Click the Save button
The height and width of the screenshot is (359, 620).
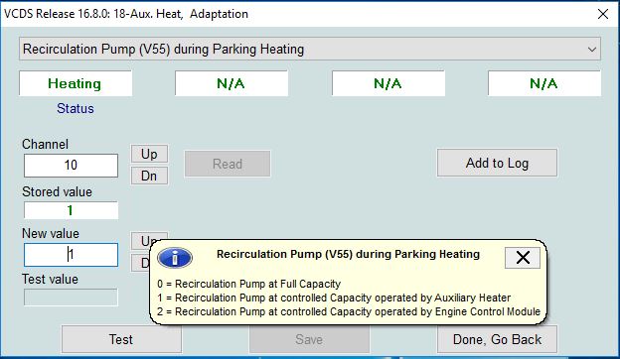click(309, 339)
